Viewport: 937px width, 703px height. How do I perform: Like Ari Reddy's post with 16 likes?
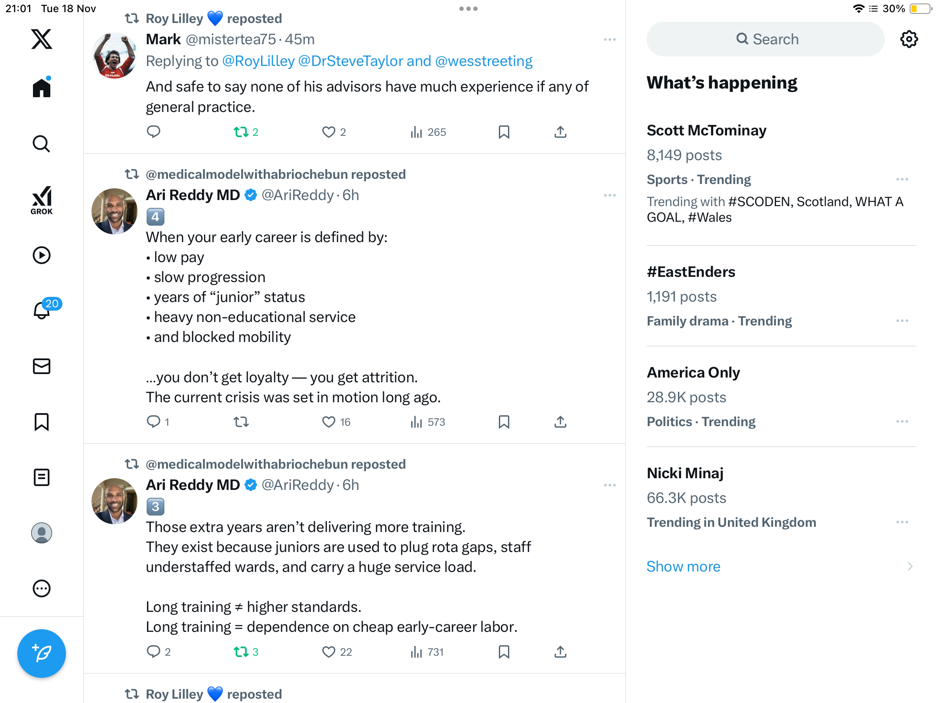click(x=329, y=422)
